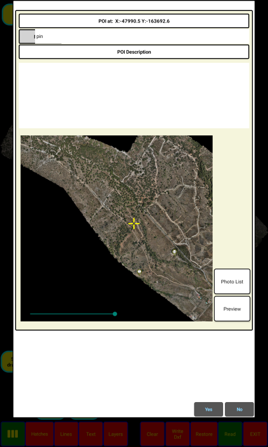
Task: Open the Preview
Action: [232, 309]
